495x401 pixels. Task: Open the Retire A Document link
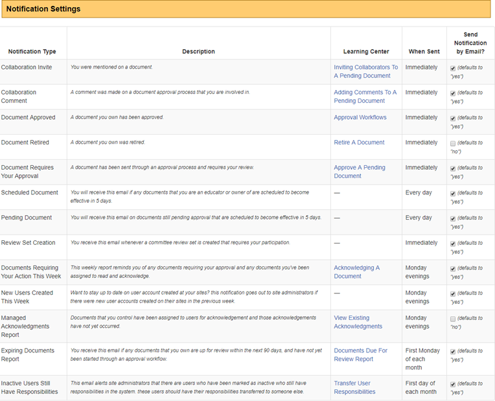[x=359, y=143]
